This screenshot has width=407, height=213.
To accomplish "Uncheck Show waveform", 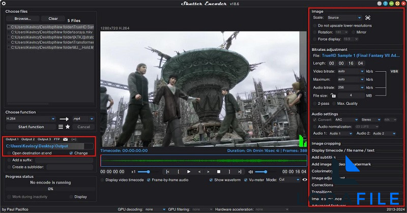I will coord(211,180).
